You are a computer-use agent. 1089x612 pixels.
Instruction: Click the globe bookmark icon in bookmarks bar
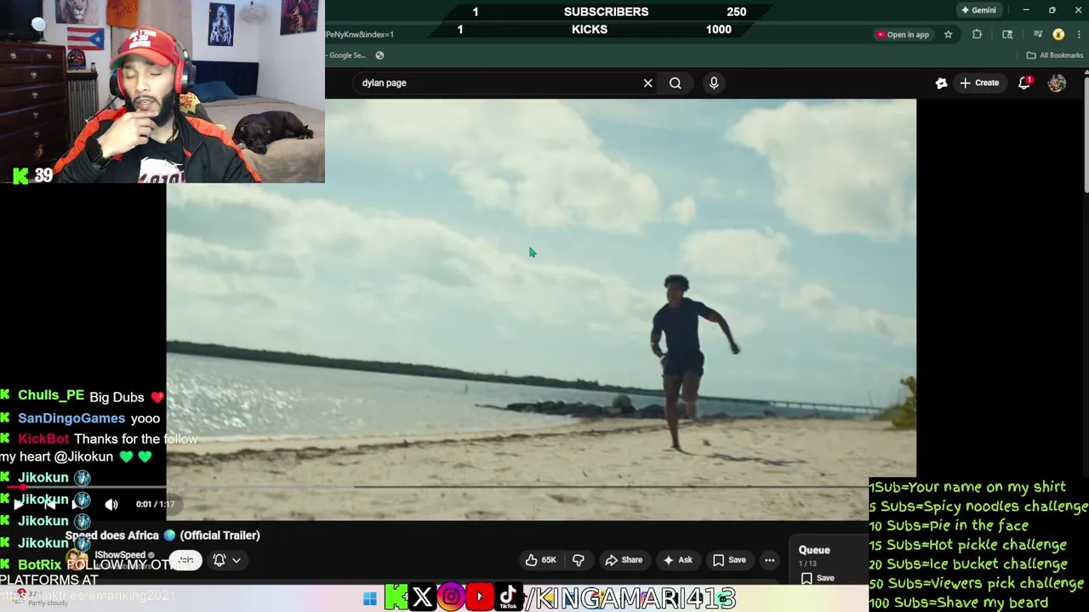pyautogui.click(x=379, y=55)
